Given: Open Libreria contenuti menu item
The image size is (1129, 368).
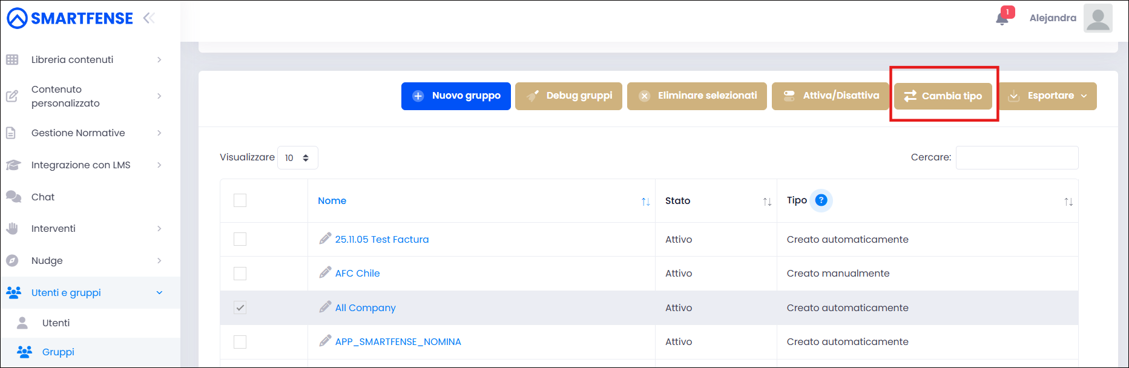Looking at the screenshot, I should (90, 59).
